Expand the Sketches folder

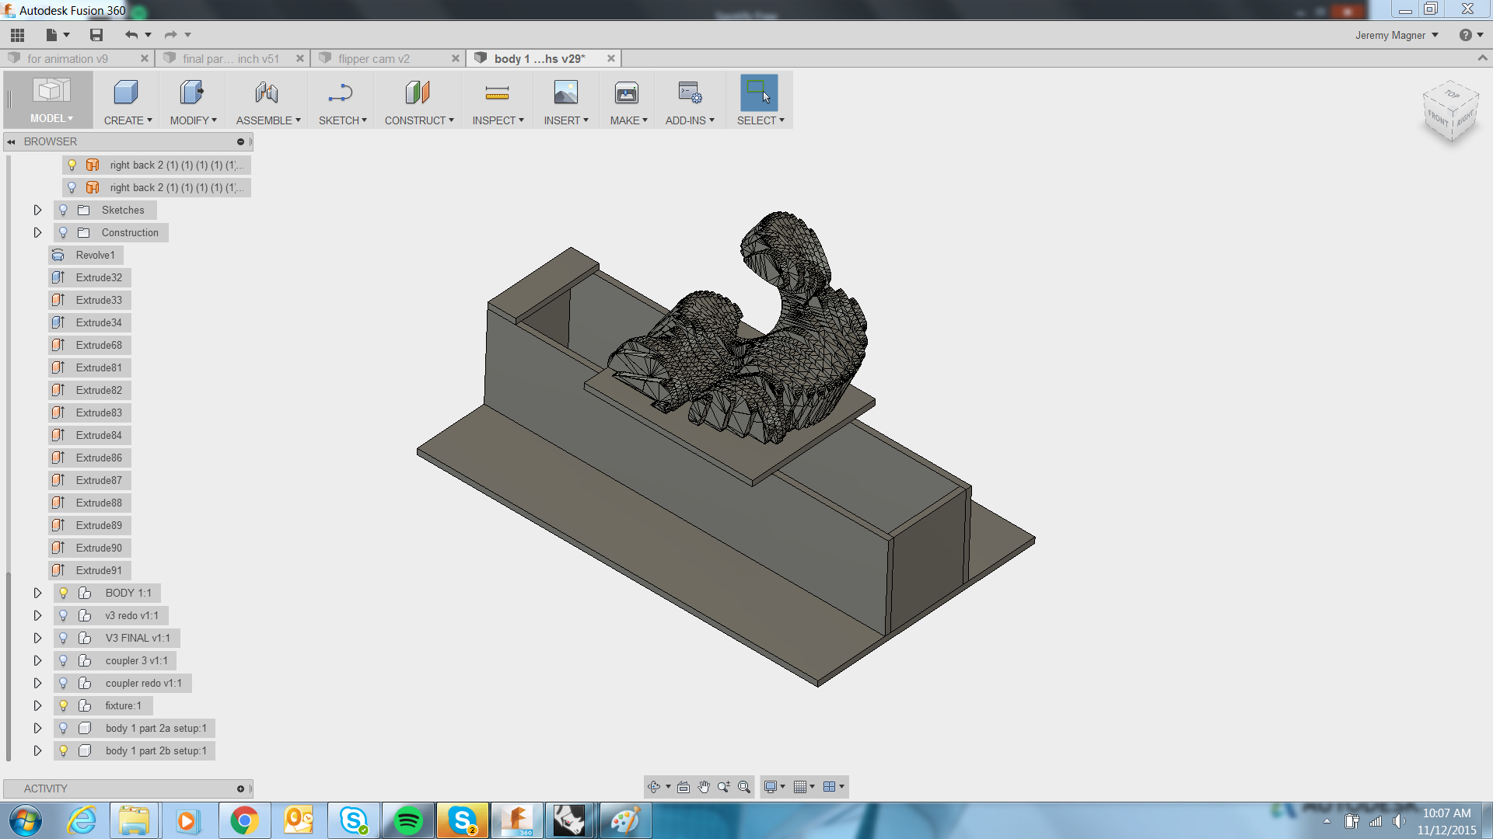(37, 210)
